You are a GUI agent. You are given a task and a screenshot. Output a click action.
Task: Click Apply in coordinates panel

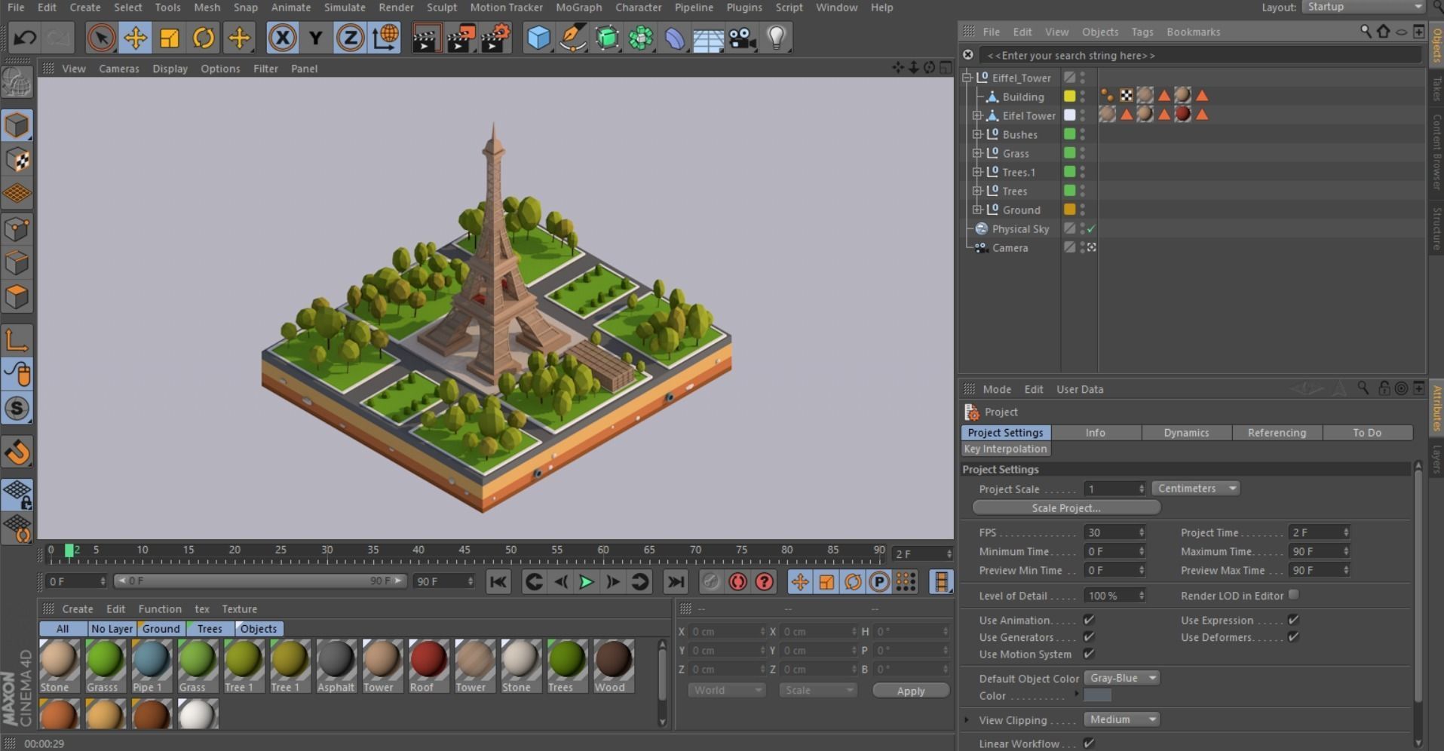coord(910,690)
